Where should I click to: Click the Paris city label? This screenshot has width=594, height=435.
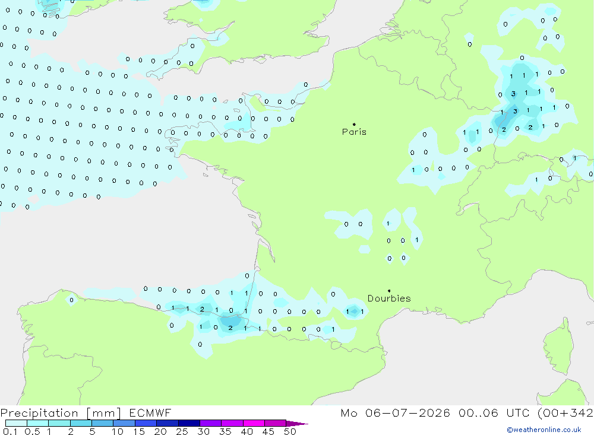click(354, 132)
